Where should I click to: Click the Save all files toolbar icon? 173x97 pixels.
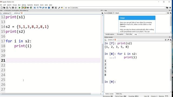10,8
